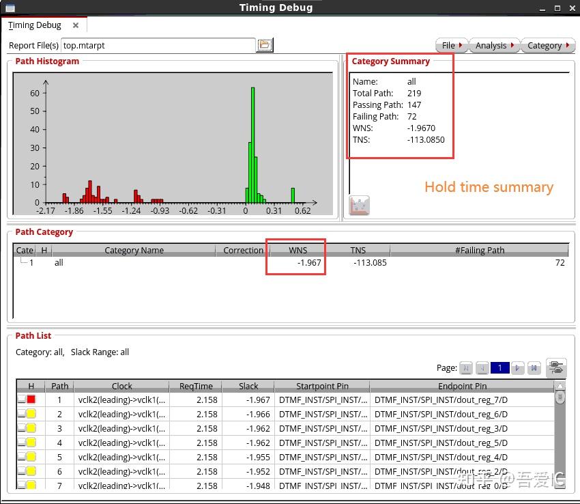Sort Path List by Slack column header
Viewport: 580px width, 504px height.
click(x=248, y=386)
